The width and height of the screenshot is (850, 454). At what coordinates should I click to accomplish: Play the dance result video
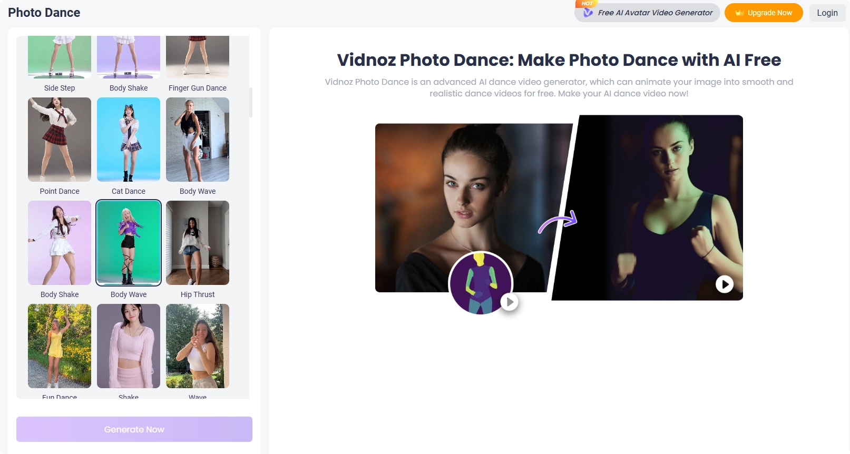click(725, 284)
